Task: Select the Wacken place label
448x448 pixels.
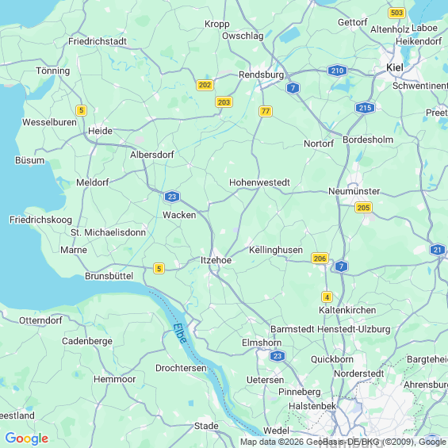Action: (x=179, y=215)
